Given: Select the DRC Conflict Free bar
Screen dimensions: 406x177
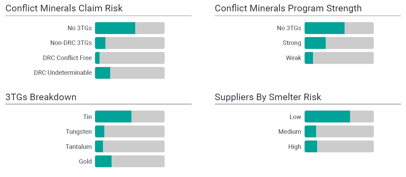Looking at the screenshot, I should (130, 58).
